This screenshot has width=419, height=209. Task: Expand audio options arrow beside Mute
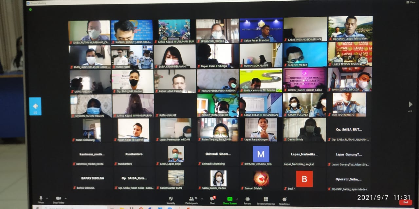(x=47, y=198)
